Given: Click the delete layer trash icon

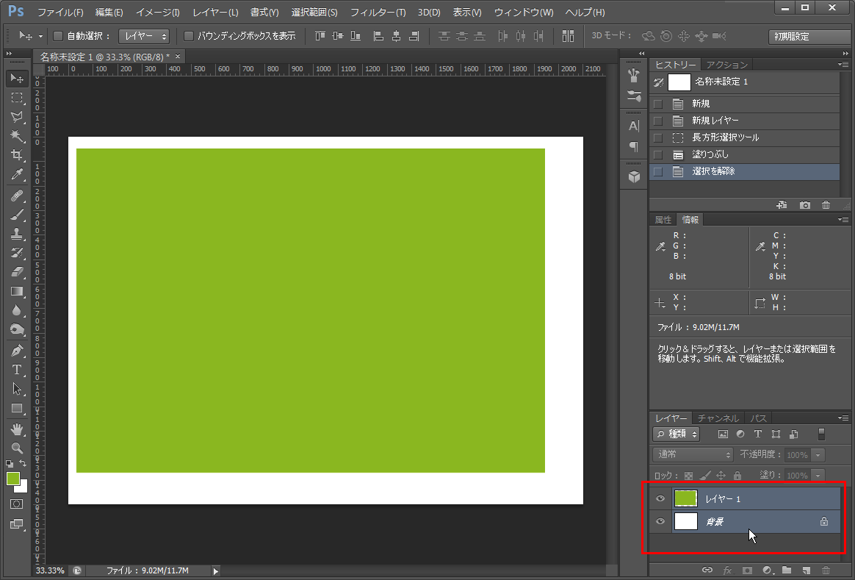Looking at the screenshot, I should 826,570.
